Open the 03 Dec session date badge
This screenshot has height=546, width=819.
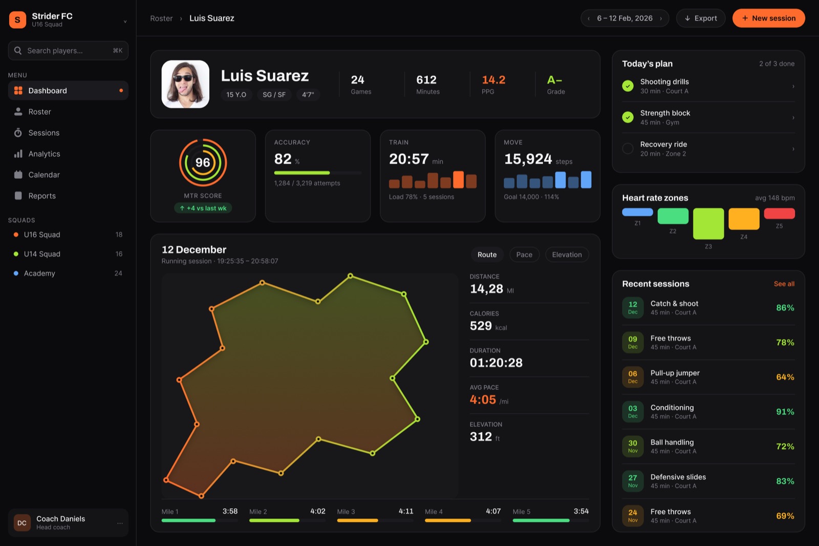633,412
